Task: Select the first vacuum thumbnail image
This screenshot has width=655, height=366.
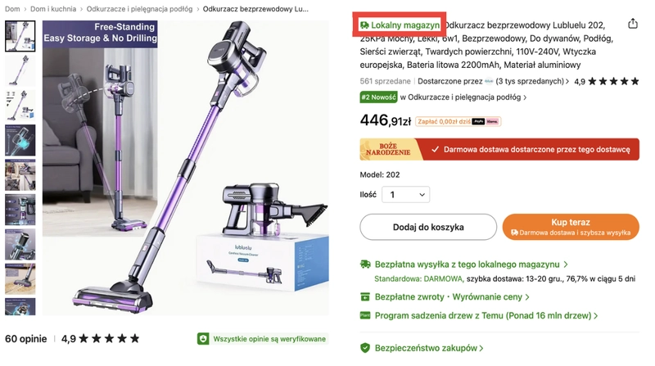Action: point(20,36)
